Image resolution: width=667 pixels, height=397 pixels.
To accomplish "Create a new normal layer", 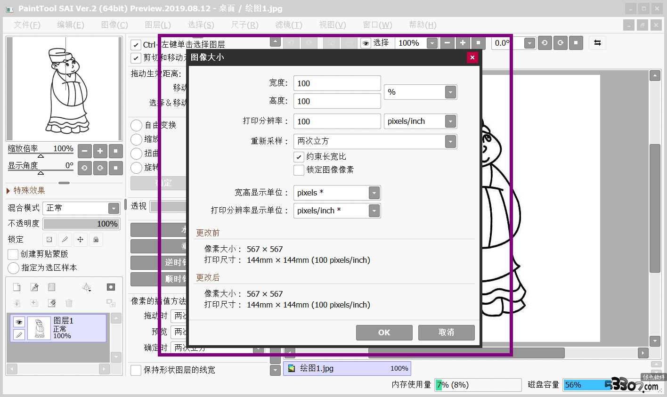I will click(16, 287).
